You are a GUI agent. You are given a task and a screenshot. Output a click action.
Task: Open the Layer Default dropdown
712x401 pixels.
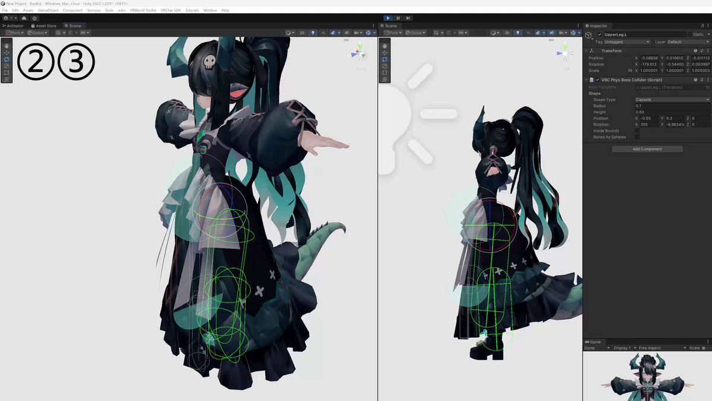688,42
